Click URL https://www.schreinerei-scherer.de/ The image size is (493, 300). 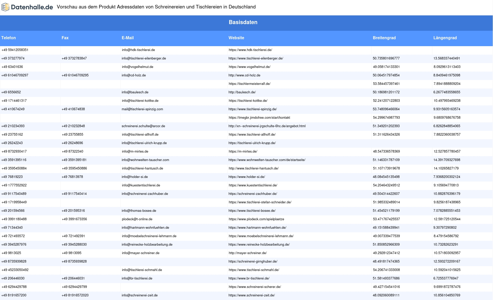coord(255,287)
